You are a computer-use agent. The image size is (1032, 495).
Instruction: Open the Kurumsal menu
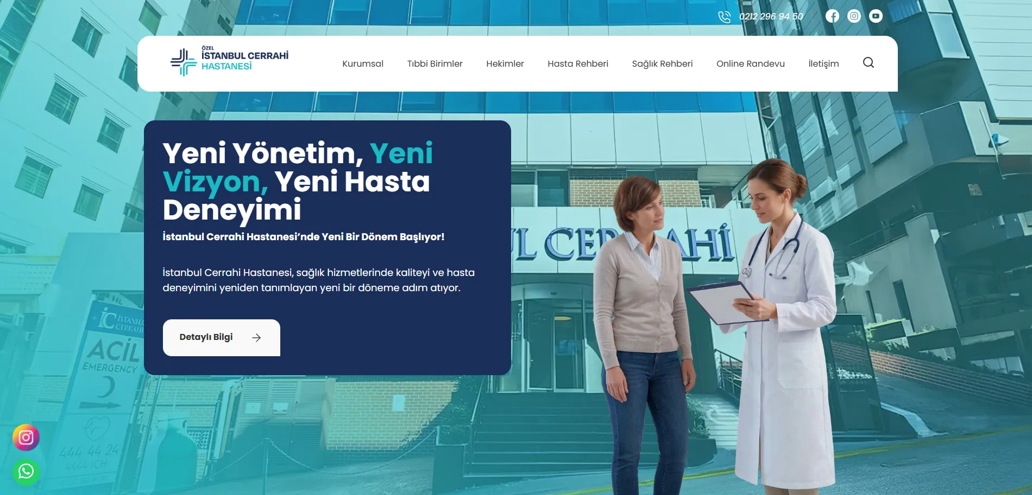pos(362,63)
